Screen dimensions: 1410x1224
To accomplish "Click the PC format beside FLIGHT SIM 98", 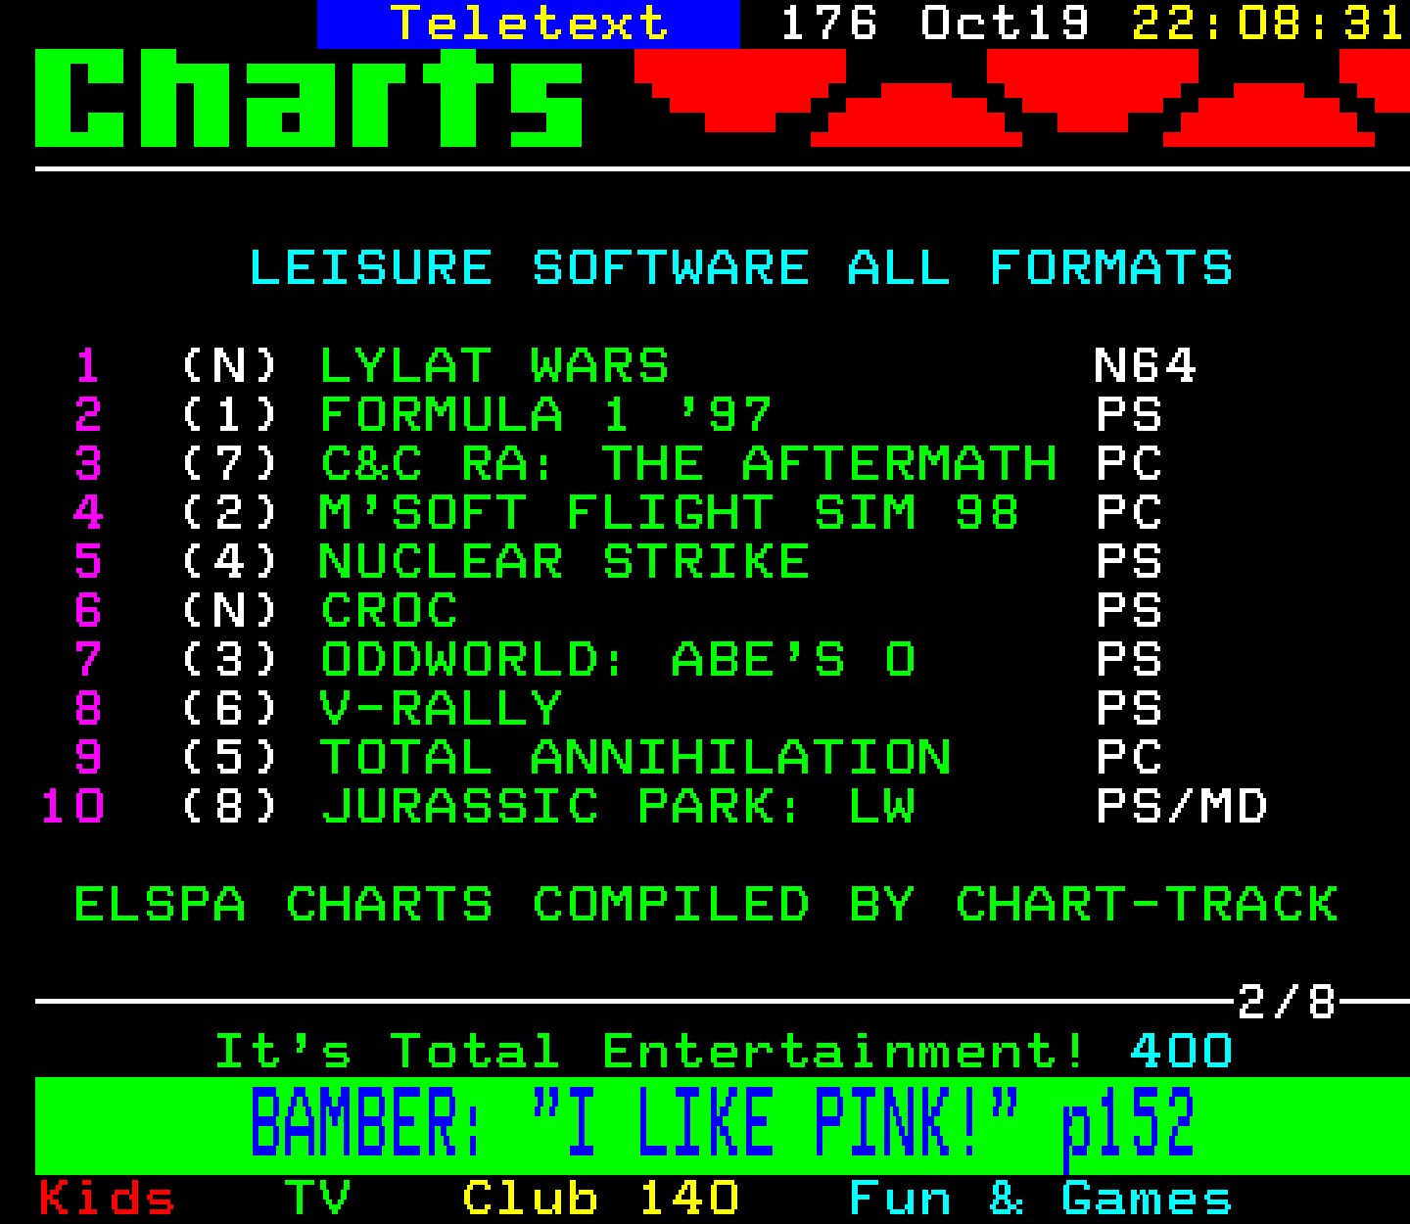I will click(x=1128, y=513).
